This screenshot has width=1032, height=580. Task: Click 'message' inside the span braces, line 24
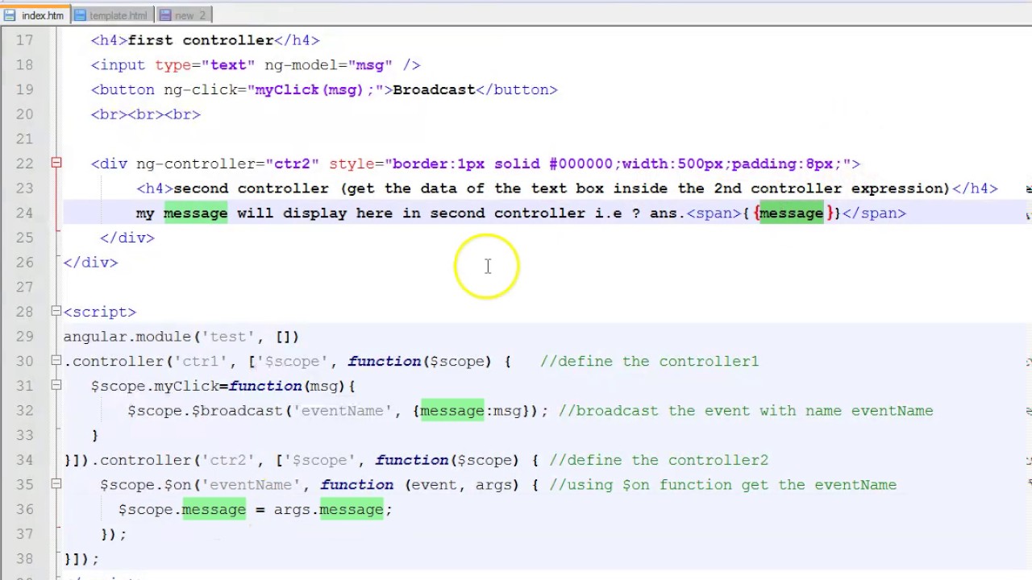coord(791,213)
